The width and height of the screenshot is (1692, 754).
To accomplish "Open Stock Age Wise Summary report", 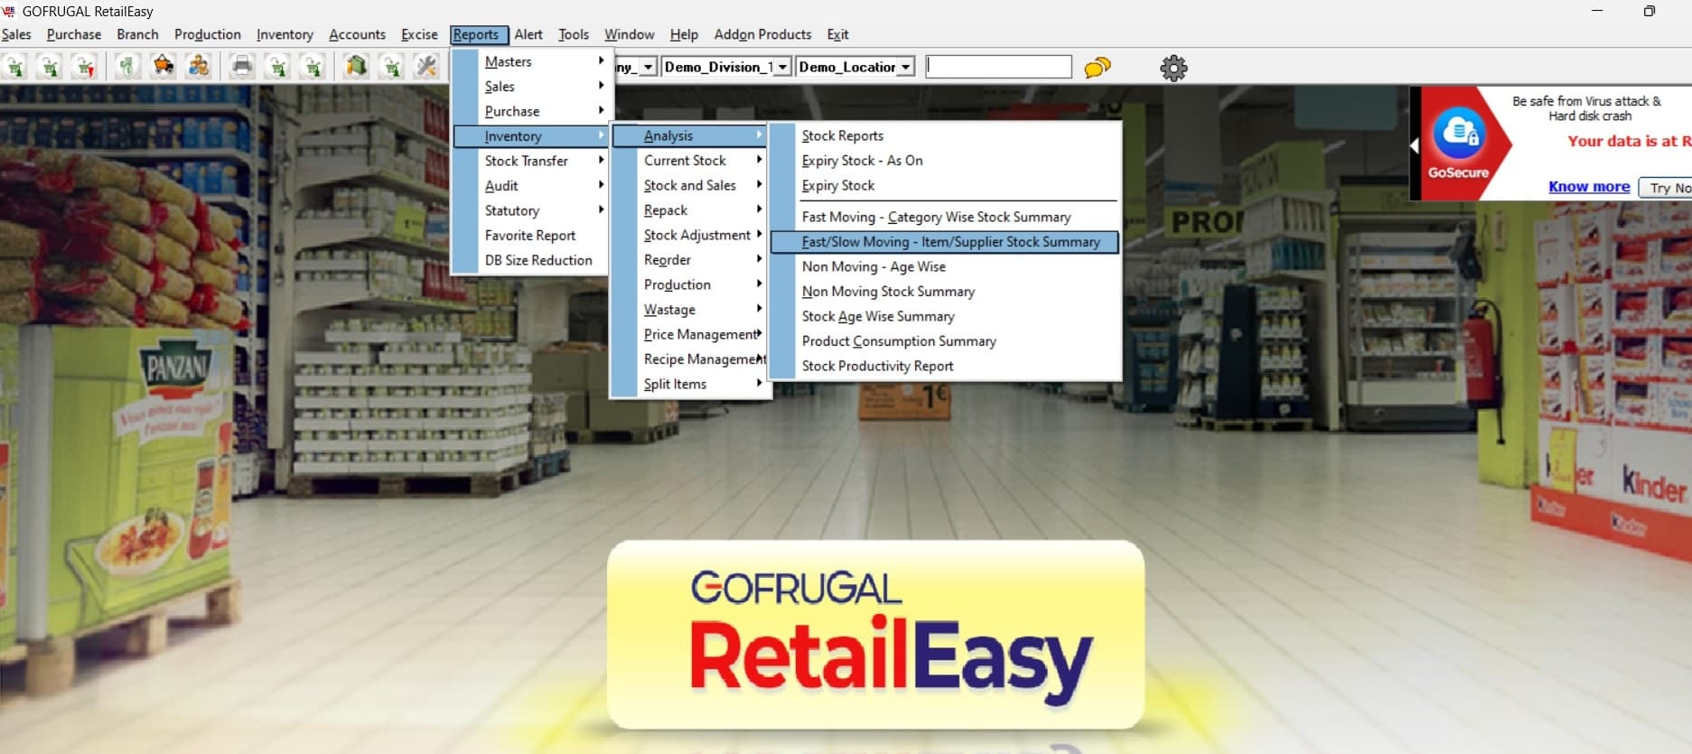I will pyautogui.click(x=945, y=316).
